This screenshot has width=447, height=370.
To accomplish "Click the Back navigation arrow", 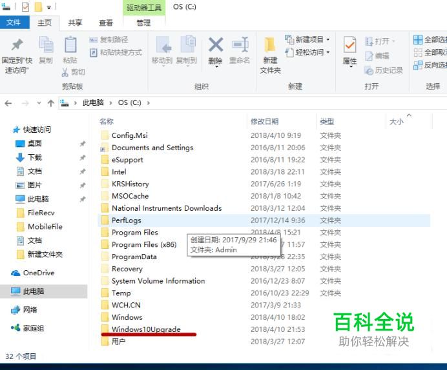I will 8,103.
